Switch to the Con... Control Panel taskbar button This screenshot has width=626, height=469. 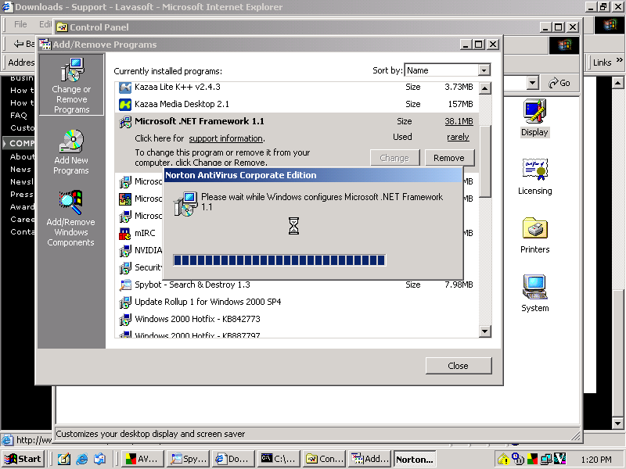324,459
